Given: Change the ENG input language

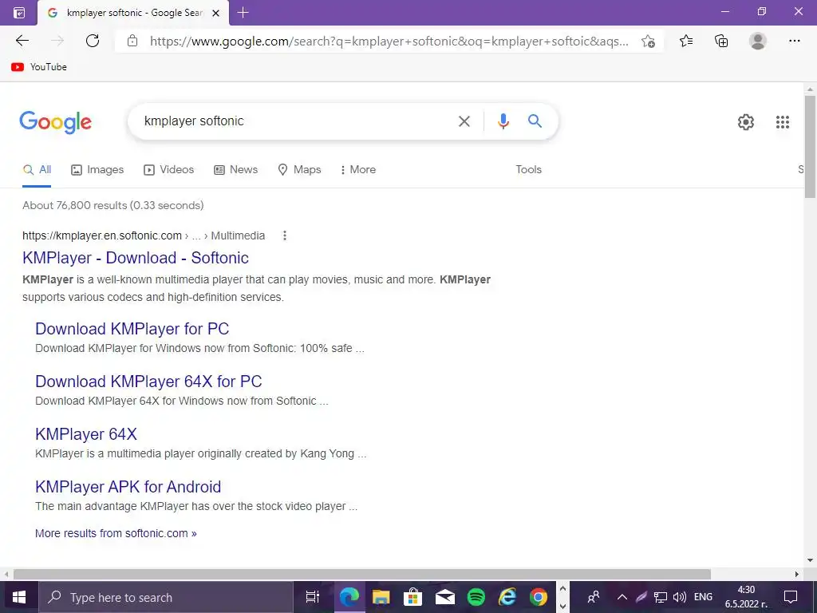Looking at the screenshot, I should pos(704,597).
